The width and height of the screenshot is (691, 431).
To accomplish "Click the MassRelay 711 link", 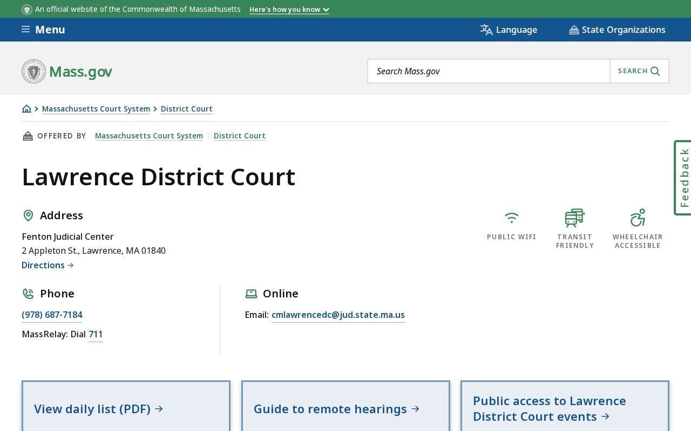I will [96, 334].
